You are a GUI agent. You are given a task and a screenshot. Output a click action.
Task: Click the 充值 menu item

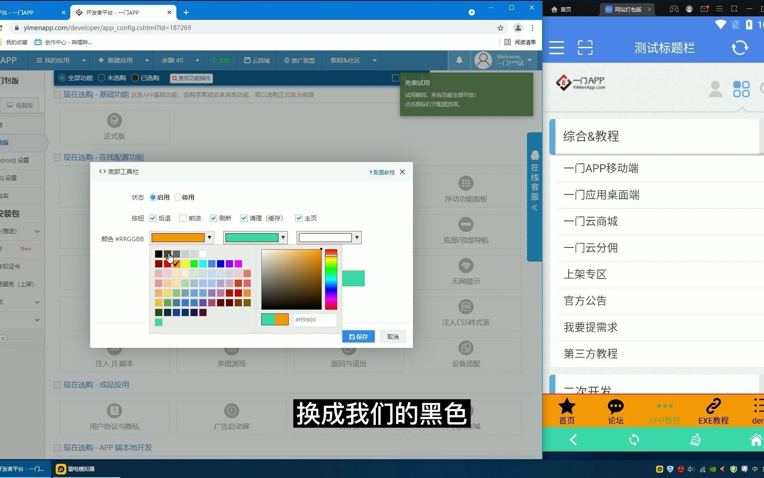220,60
